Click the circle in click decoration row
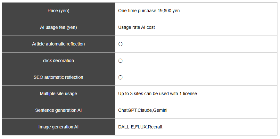The width and height of the screenshot is (280, 139). pyautogui.click(x=120, y=61)
